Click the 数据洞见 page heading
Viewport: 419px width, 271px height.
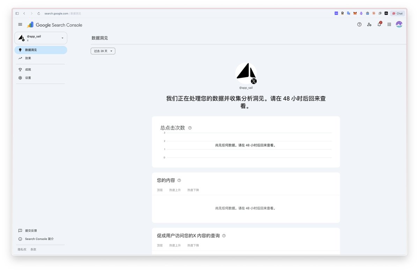[x=100, y=38]
